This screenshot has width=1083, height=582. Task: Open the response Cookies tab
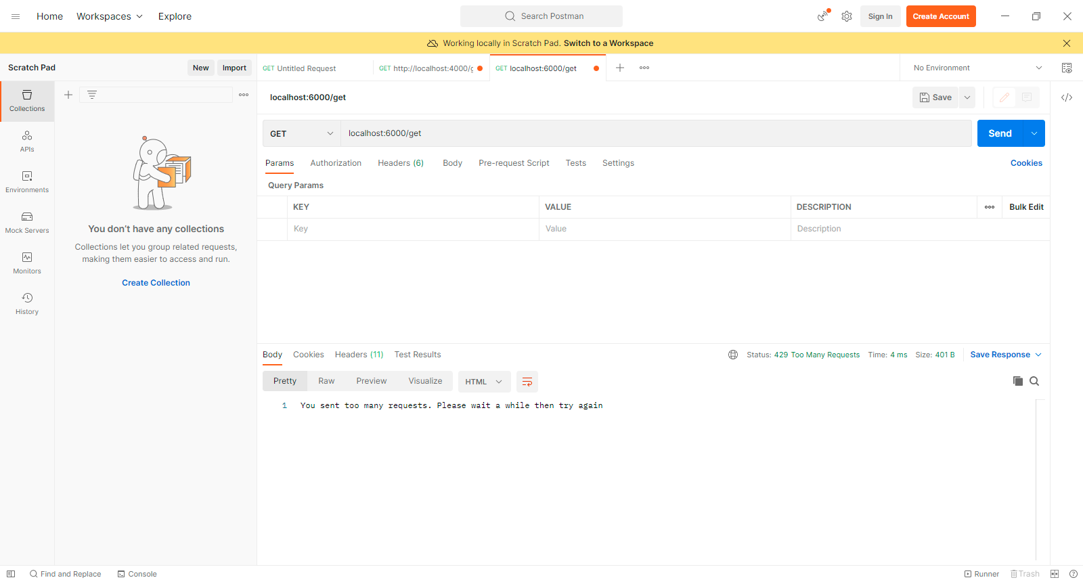[x=308, y=355]
